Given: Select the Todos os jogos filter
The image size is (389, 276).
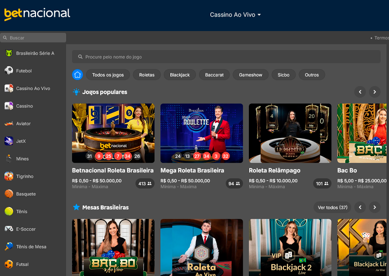Looking at the screenshot, I should tap(108, 75).
